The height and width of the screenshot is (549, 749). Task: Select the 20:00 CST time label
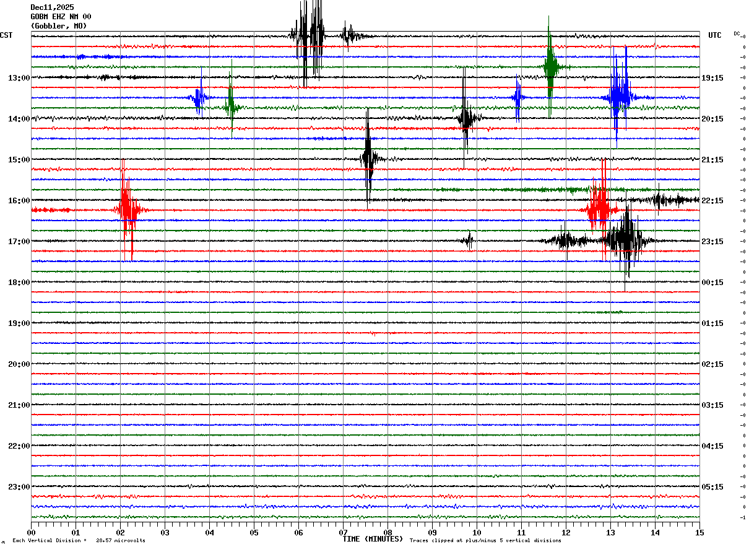point(19,364)
